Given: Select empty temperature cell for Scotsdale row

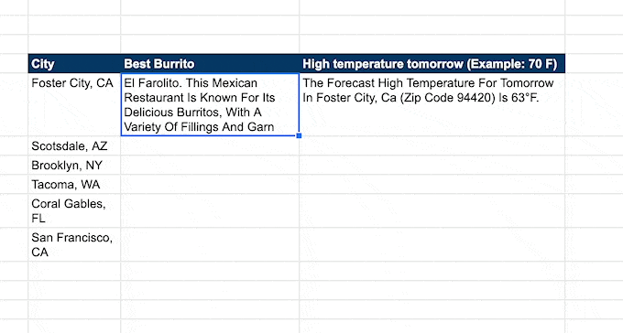Looking at the screenshot, I should pos(432,145).
